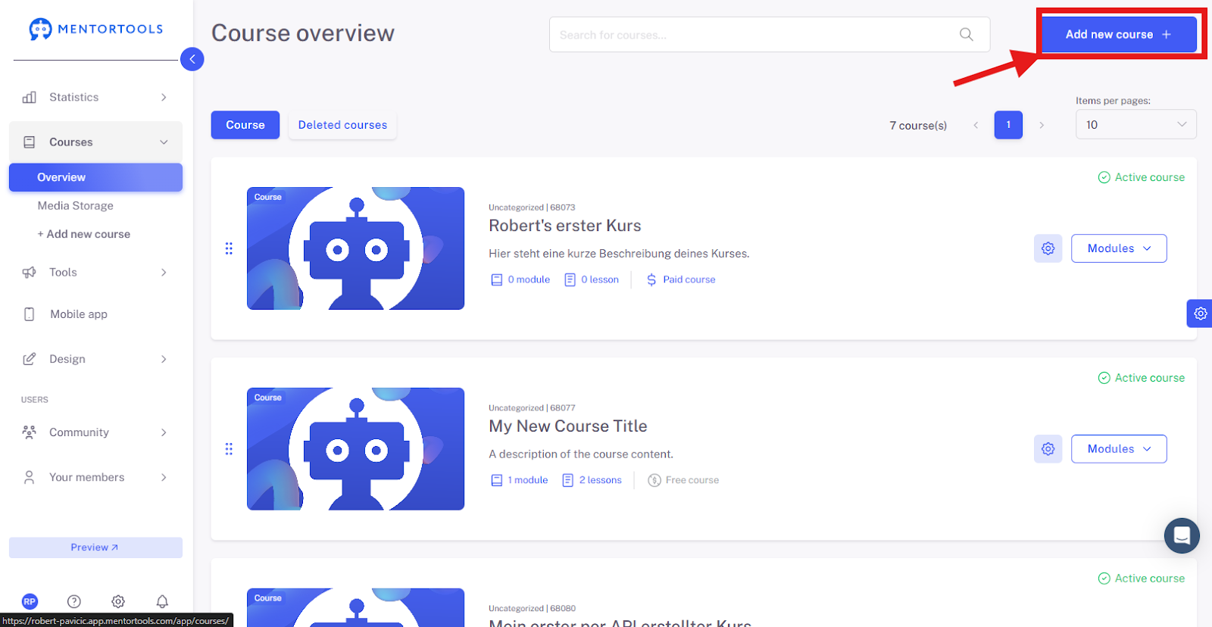Open Media Storage in the sidebar
The width and height of the screenshot is (1212, 627).
76,206
